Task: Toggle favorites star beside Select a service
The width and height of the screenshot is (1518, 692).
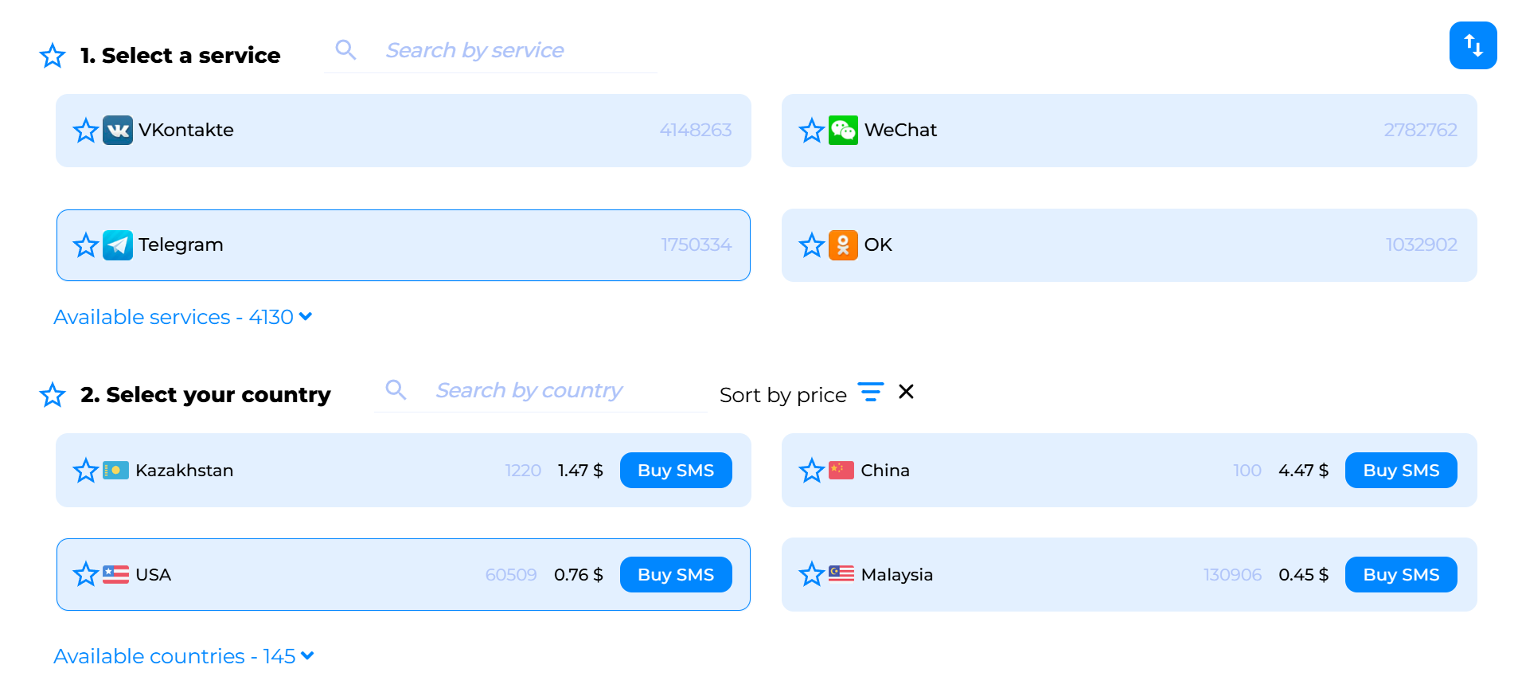Action: point(53,56)
